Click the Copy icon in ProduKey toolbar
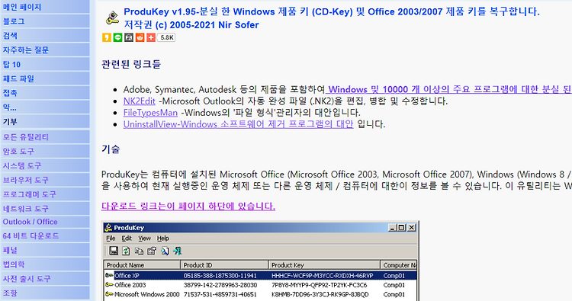The image size is (572, 301). coord(139,251)
